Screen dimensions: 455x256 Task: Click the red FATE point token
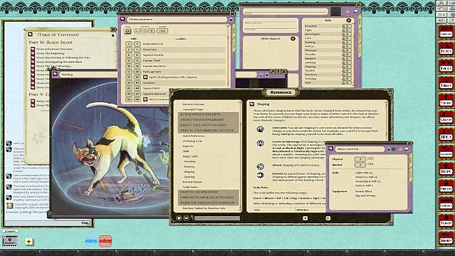click(x=105, y=241)
